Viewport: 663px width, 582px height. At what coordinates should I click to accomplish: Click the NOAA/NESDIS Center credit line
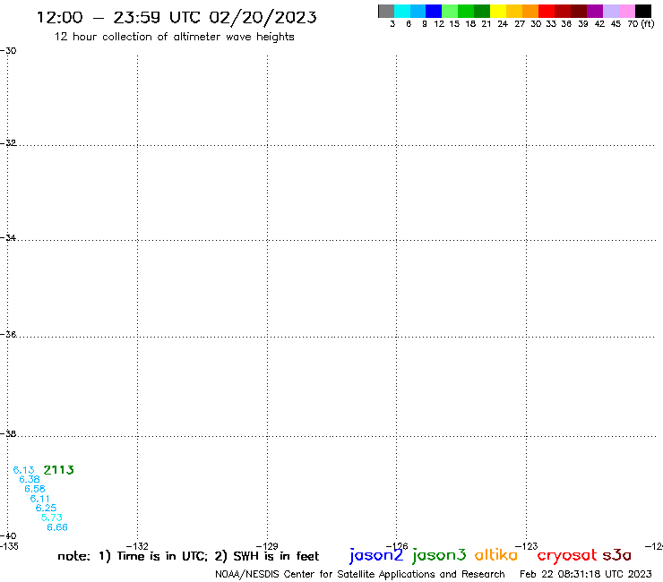tap(360, 574)
